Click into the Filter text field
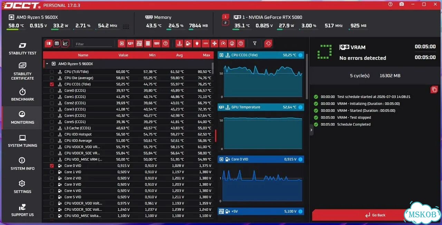This screenshot has width=442, height=225. pos(94,44)
